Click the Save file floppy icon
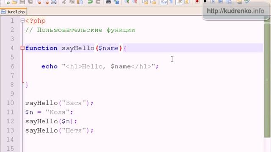 (22, 2)
